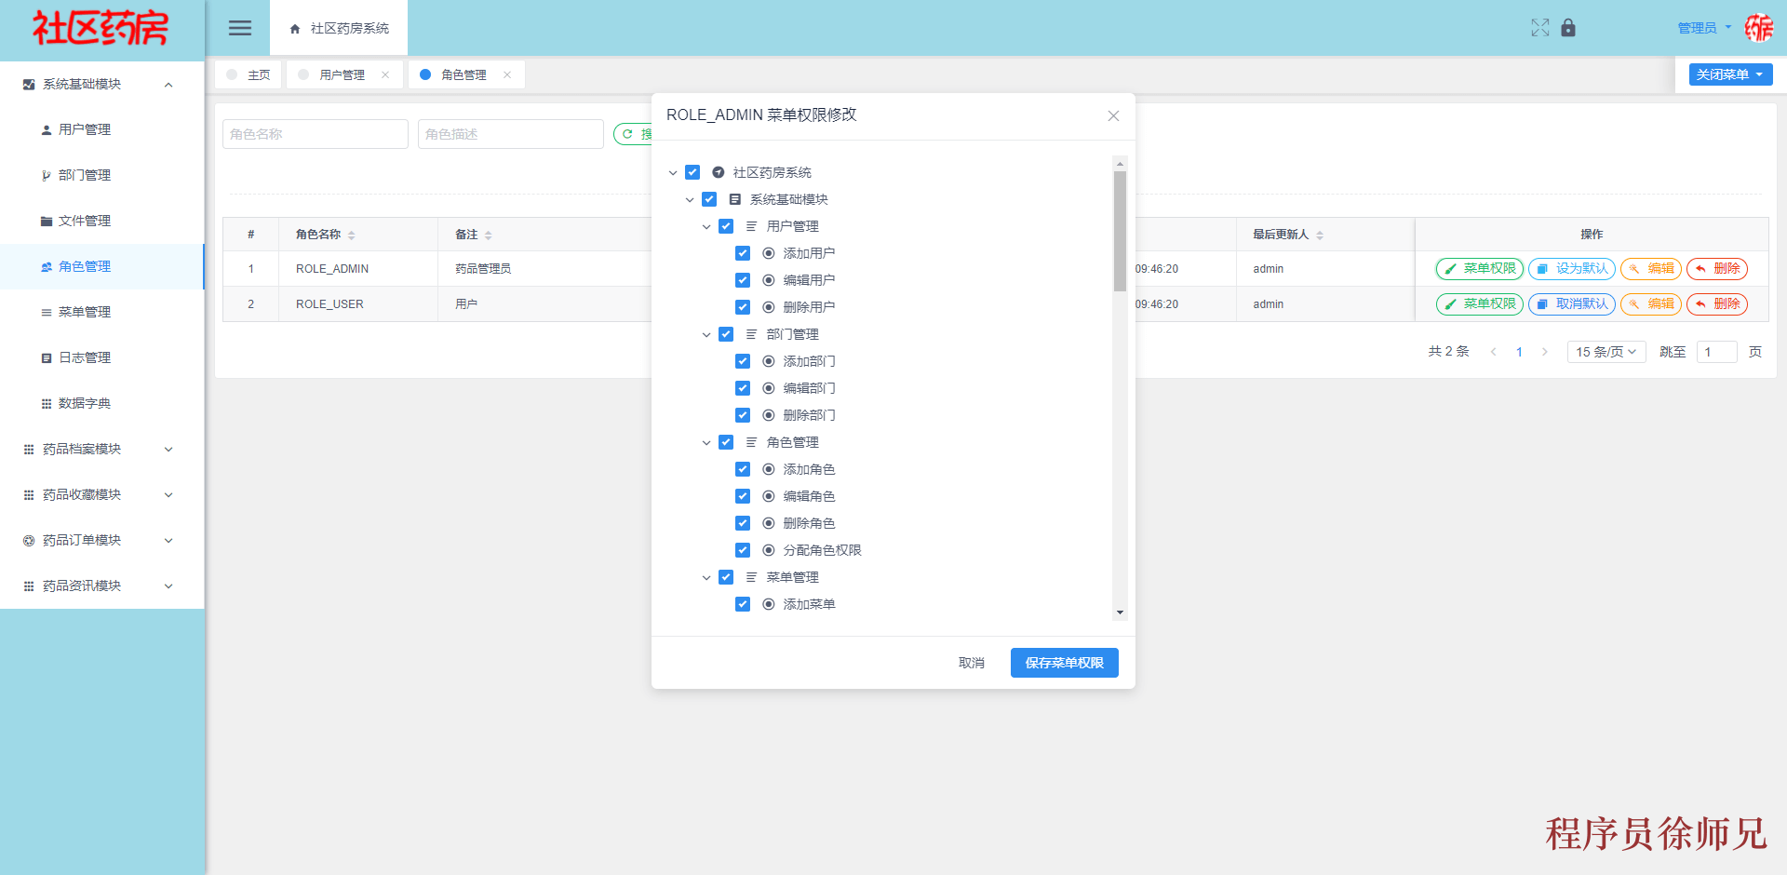Image resolution: width=1787 pixels, height=875 pixels.
Task: Switch to the 主页 tab
Action: tap(258, 74)
